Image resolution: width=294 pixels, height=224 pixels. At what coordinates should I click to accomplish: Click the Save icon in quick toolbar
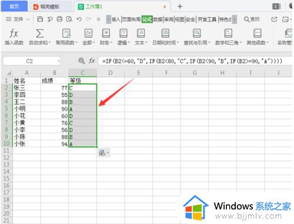click(40, 19)
